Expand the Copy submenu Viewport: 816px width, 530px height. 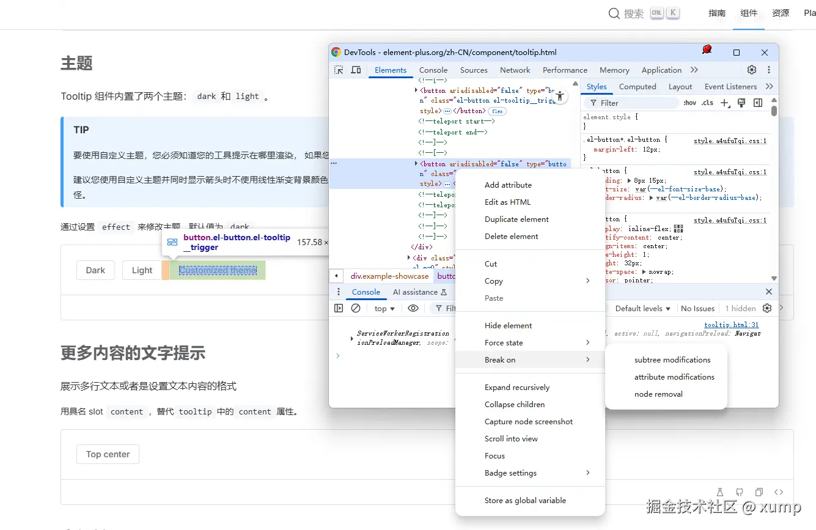pos(530,281)
